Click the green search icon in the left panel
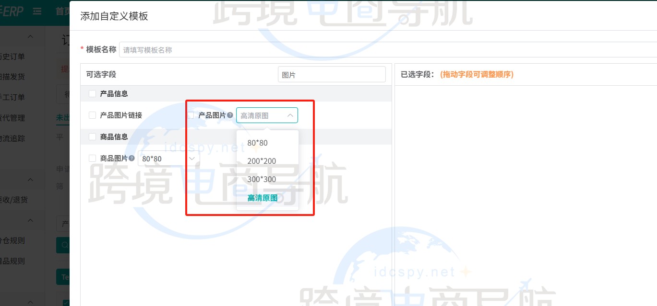Viewport: 657px width, 306px height. tap(65, 245)
